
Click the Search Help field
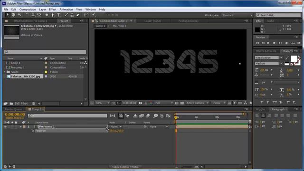[x=278, y=15]
